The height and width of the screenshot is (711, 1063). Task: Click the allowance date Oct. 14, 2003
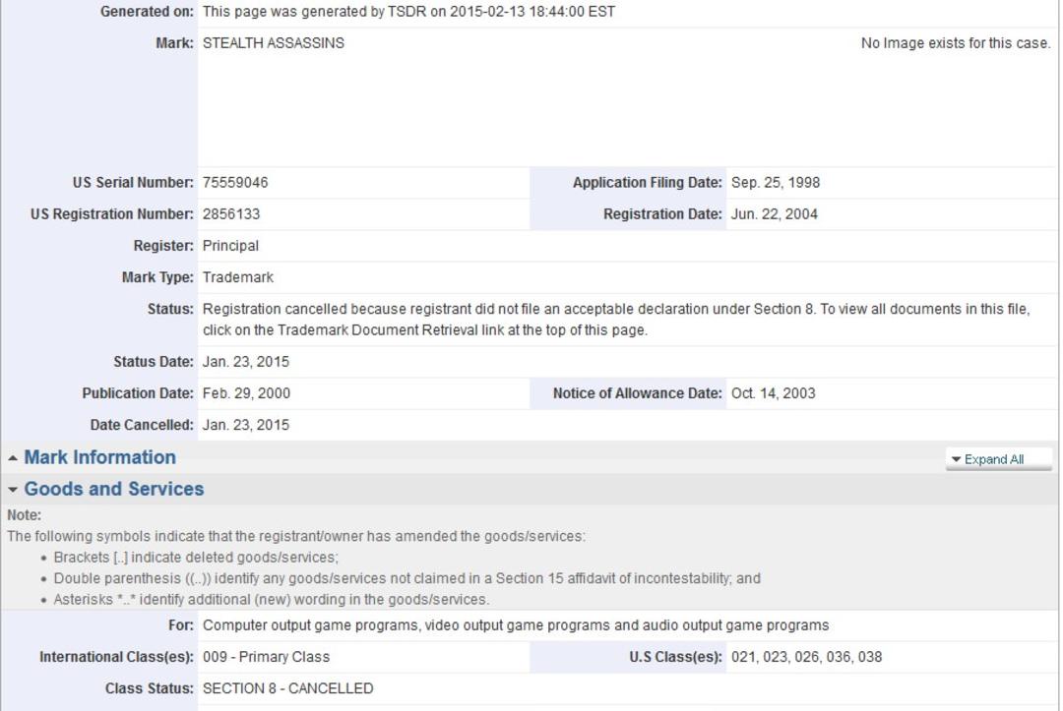[x=773, y=393]
